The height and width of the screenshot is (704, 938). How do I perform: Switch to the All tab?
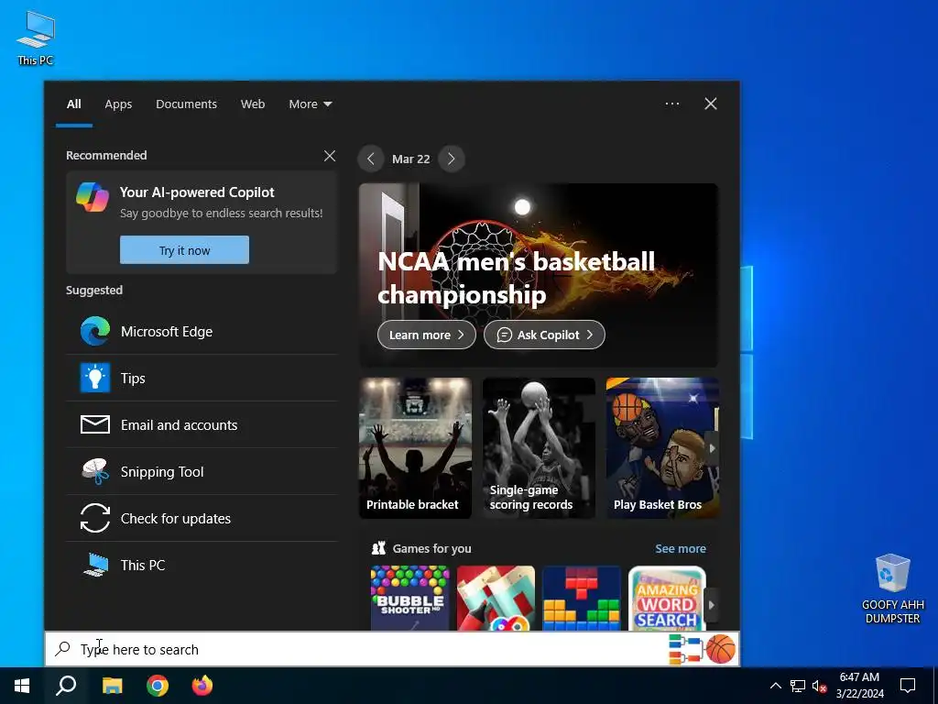tap(73, 104)
